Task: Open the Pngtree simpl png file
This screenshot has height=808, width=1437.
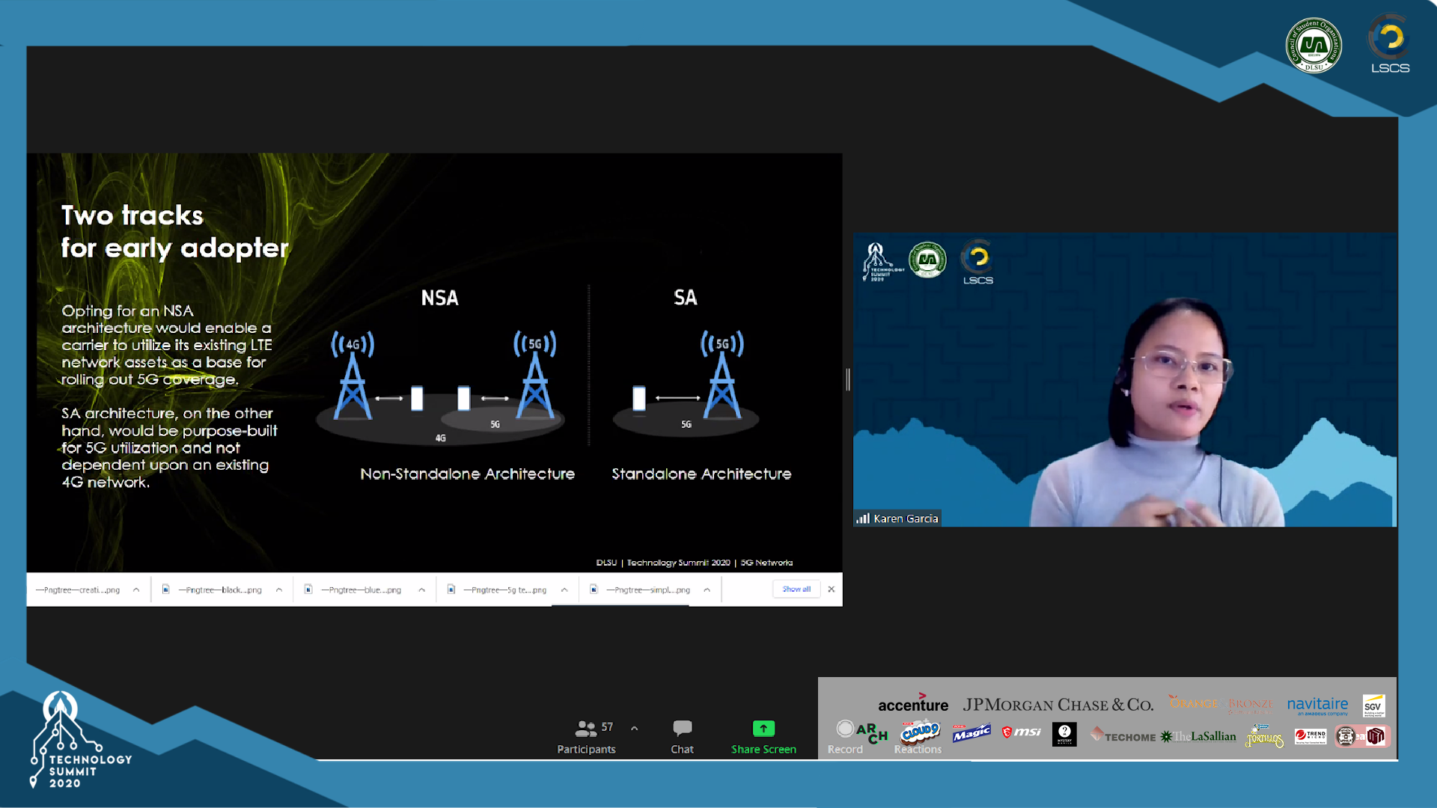Action: (647, 590)
